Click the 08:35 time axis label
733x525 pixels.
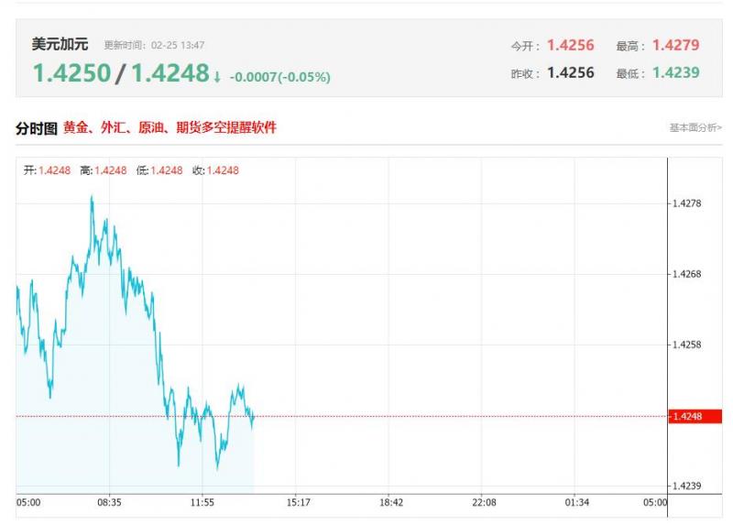coord(109,502)
